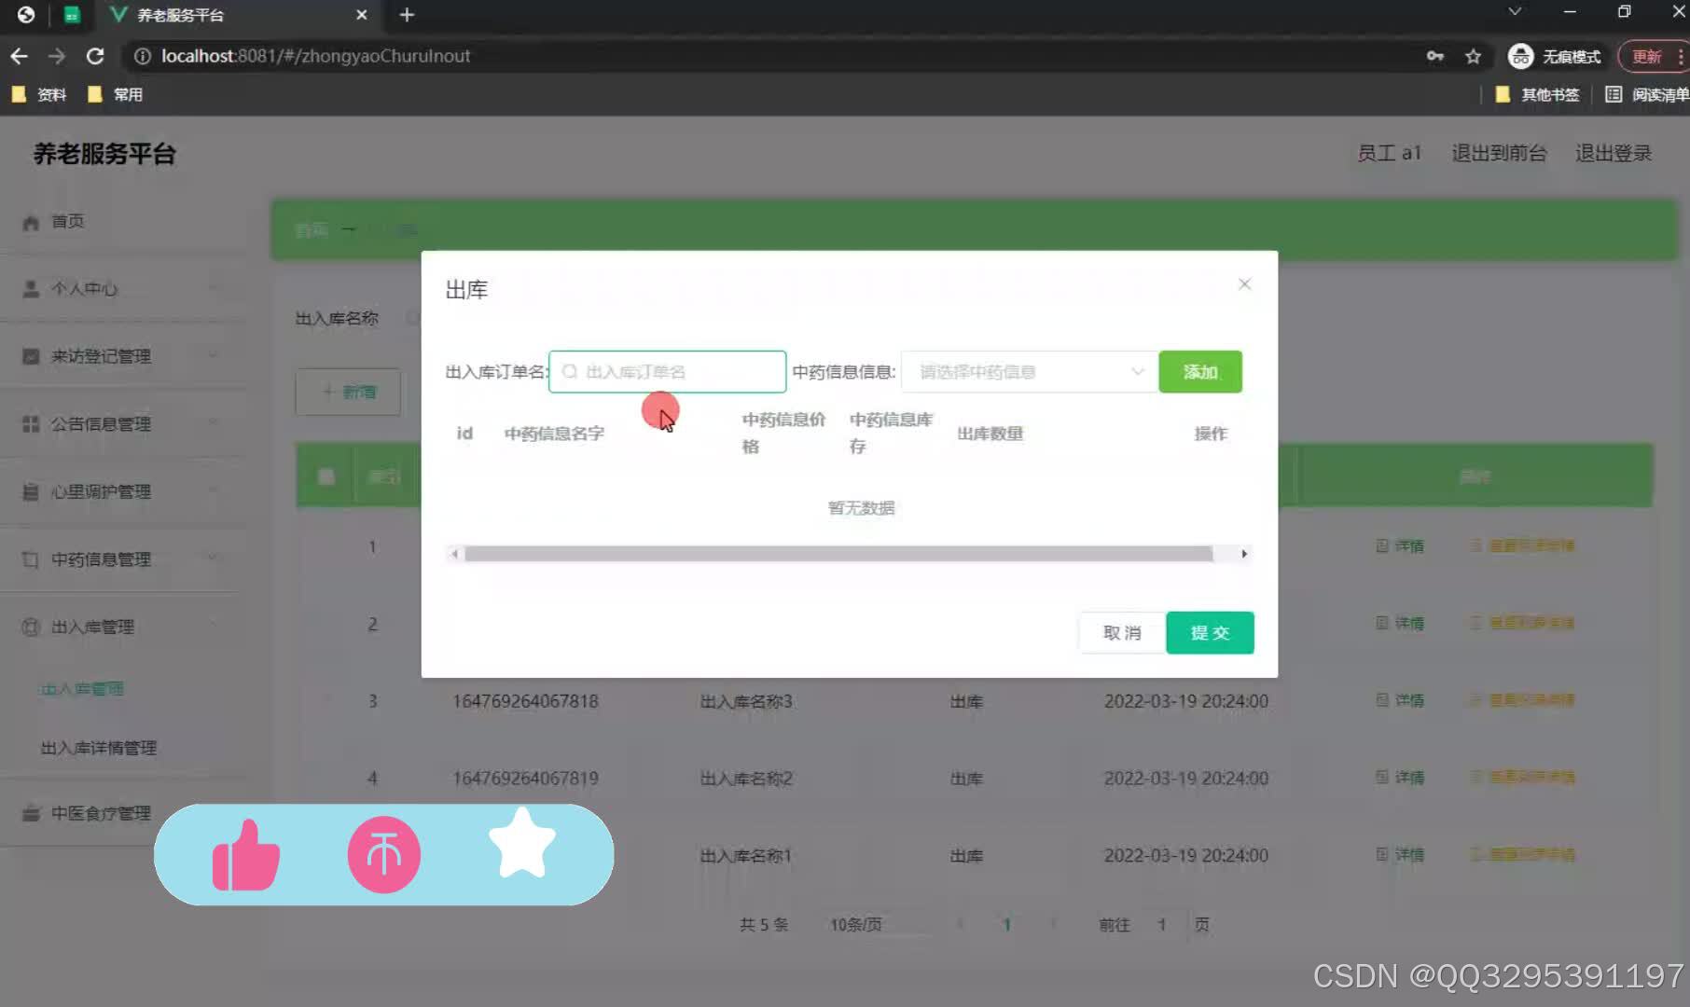Switch to the 养老服务平台 tab
The image size is (1690, 1007).
click(x=238, y=15)
